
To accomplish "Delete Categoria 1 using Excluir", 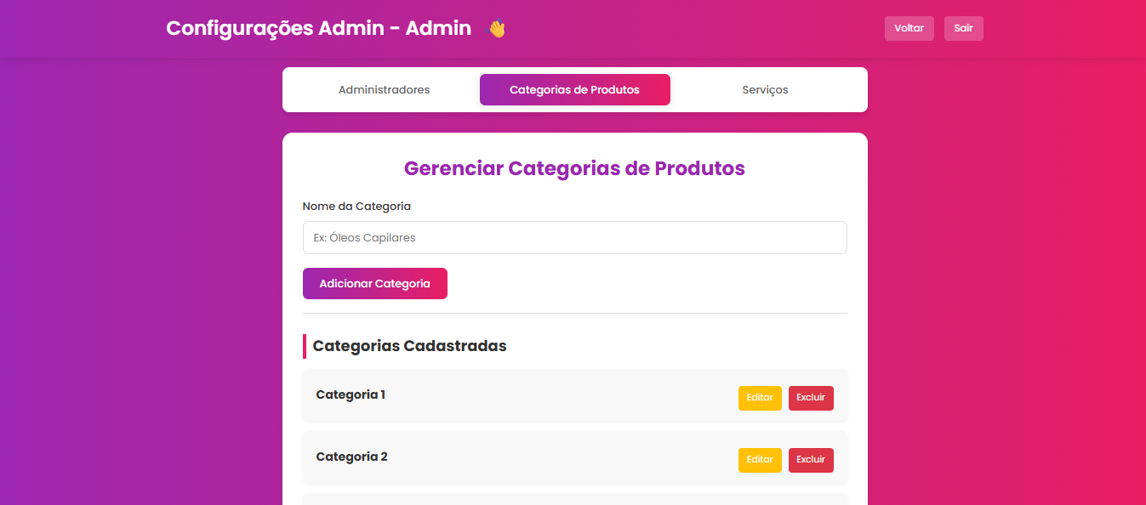I will tap(810, 398).
